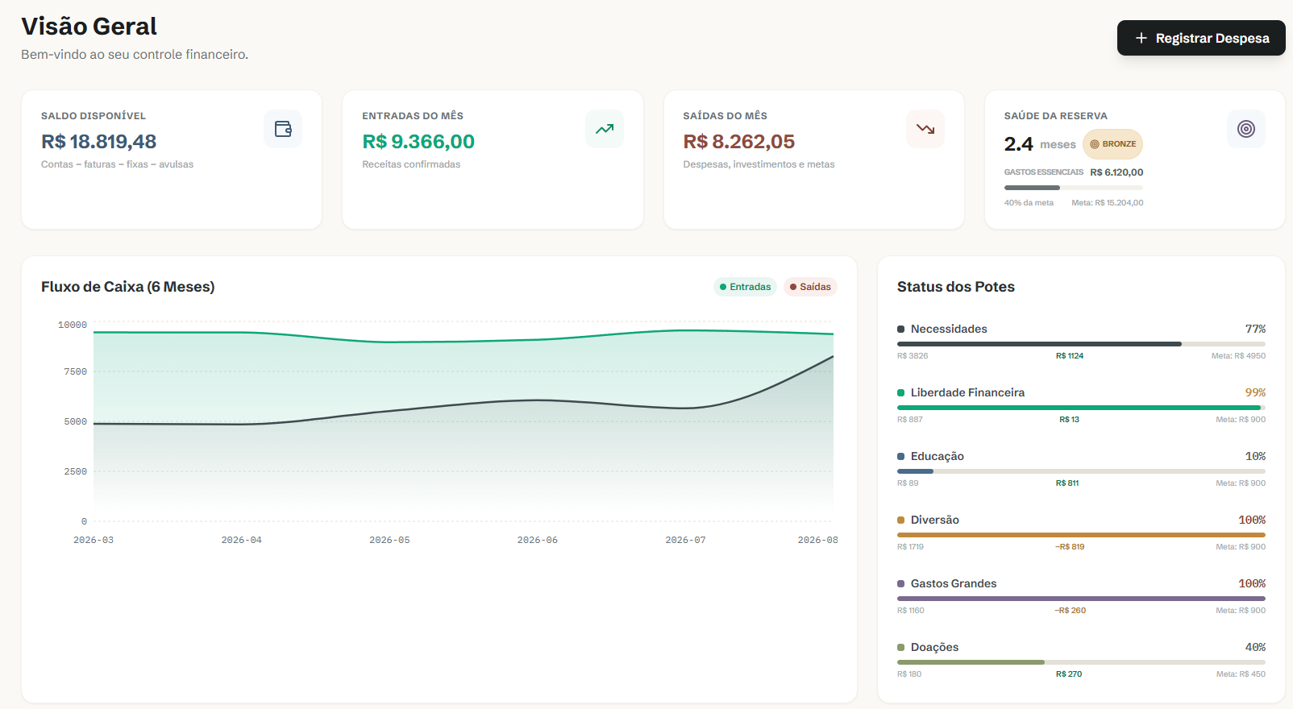Viewport: 1293px width, 709px height.
Task: Click the Visão Geral heading
Action: click(89, 27)
